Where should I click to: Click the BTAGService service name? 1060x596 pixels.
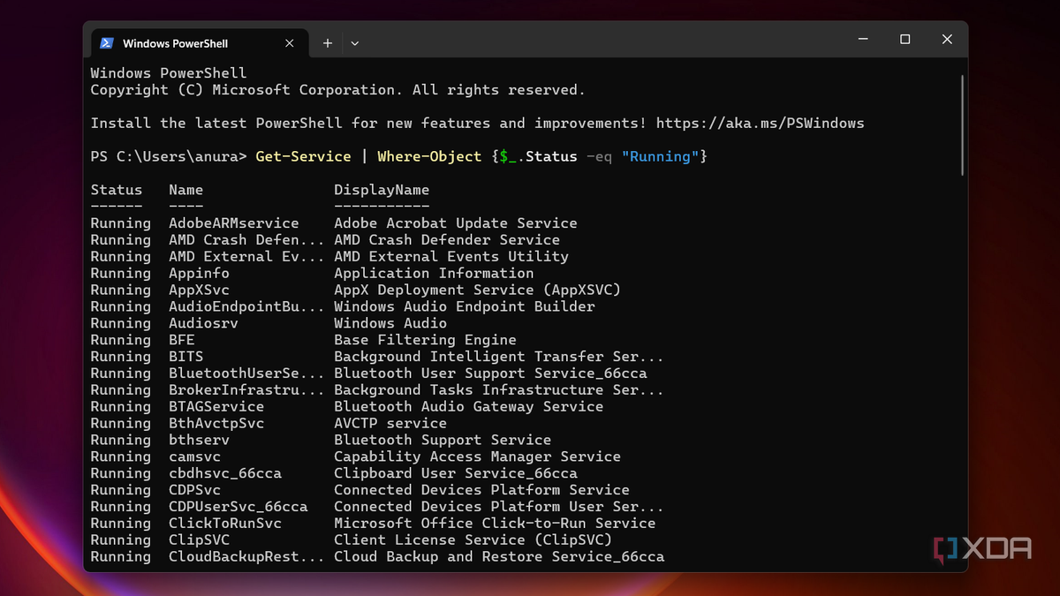[216, 407]
